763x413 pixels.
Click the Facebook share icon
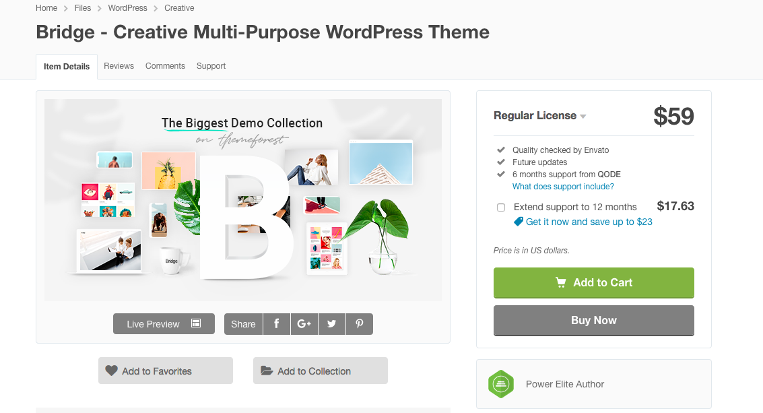(x=276, y=324)
